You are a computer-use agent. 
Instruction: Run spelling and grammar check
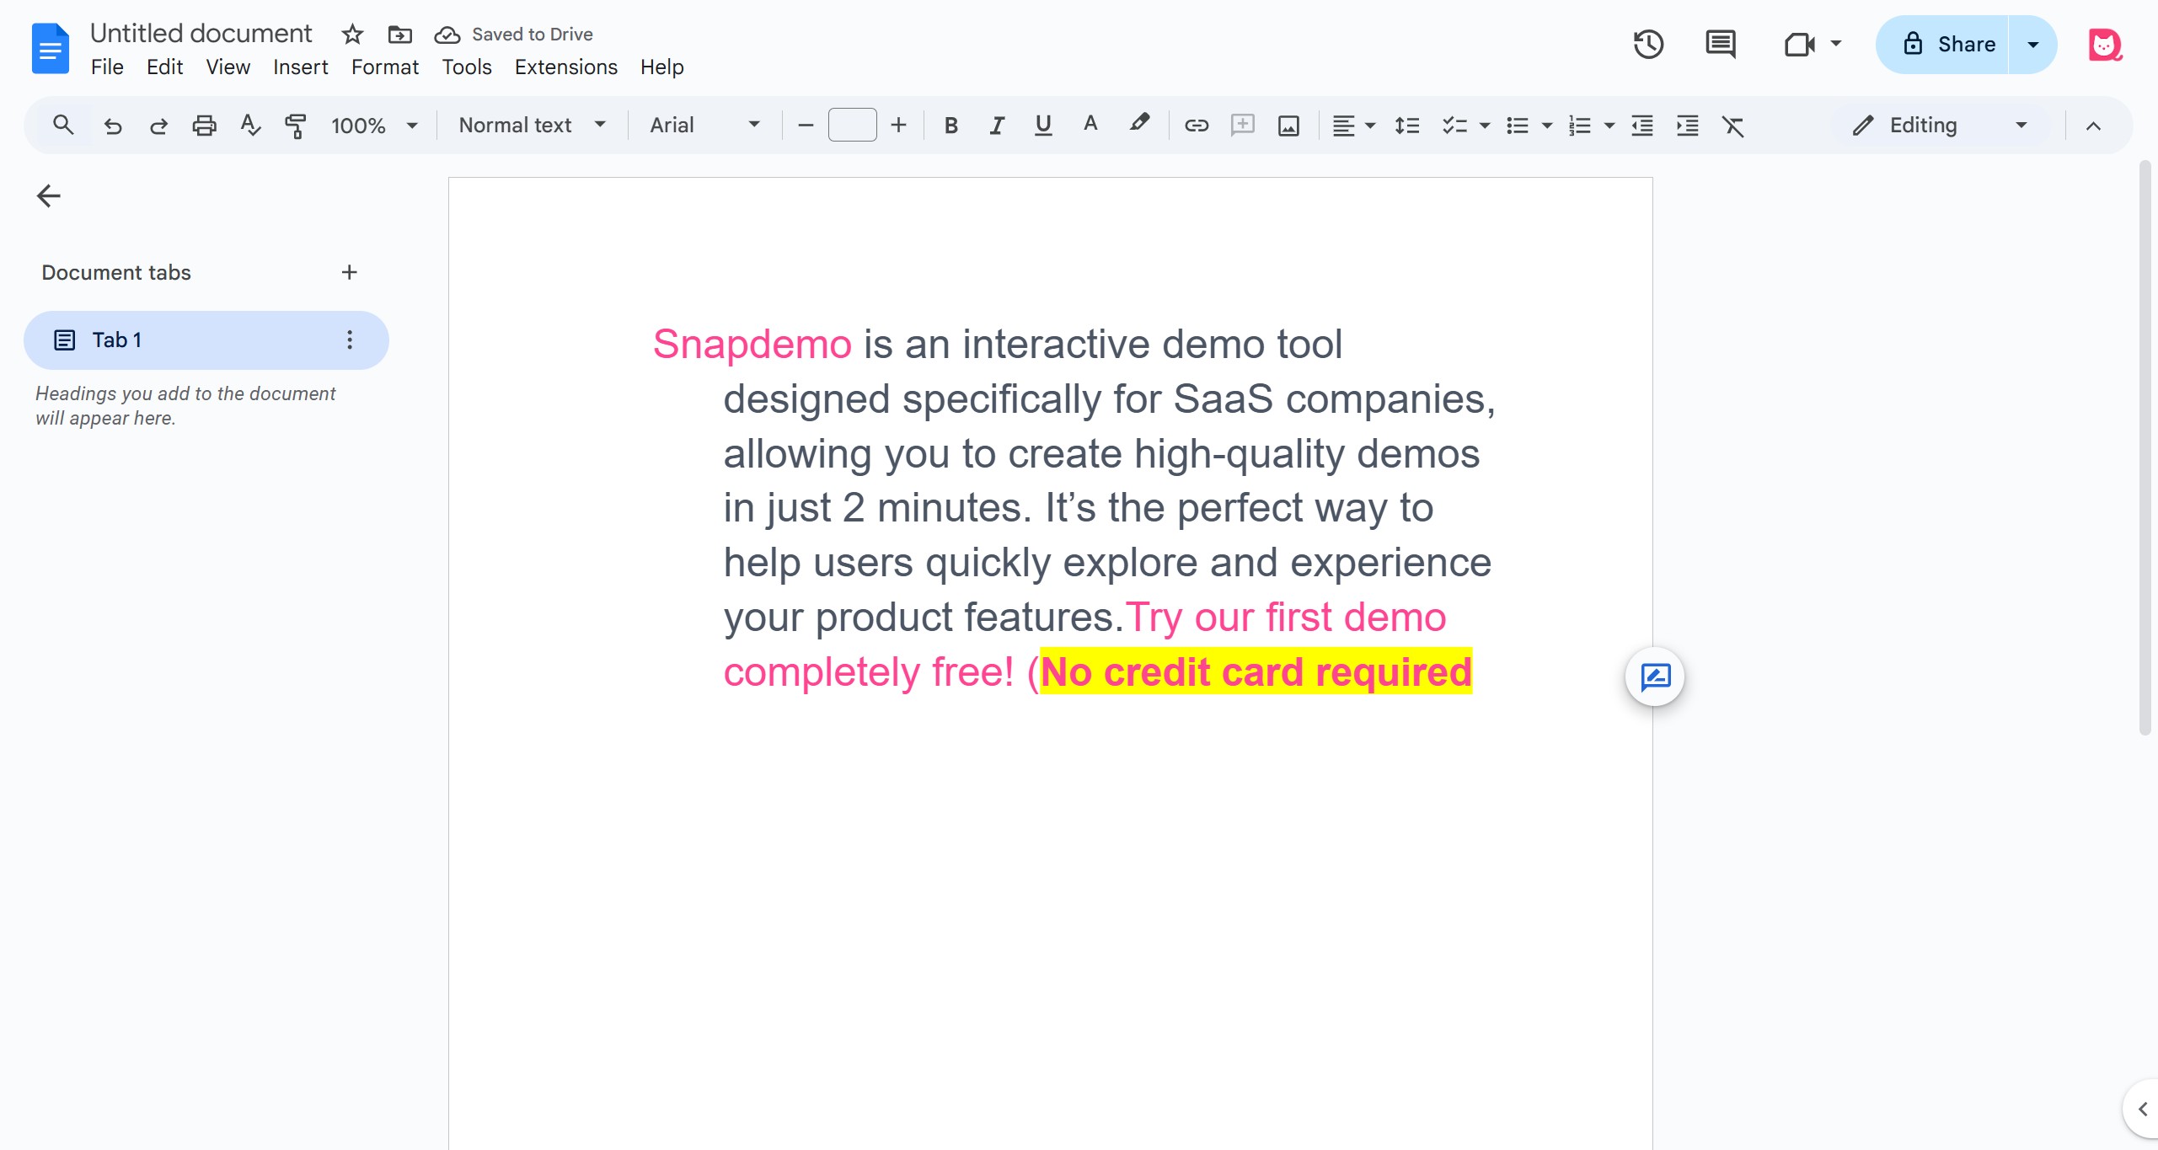tap(250, 126)
